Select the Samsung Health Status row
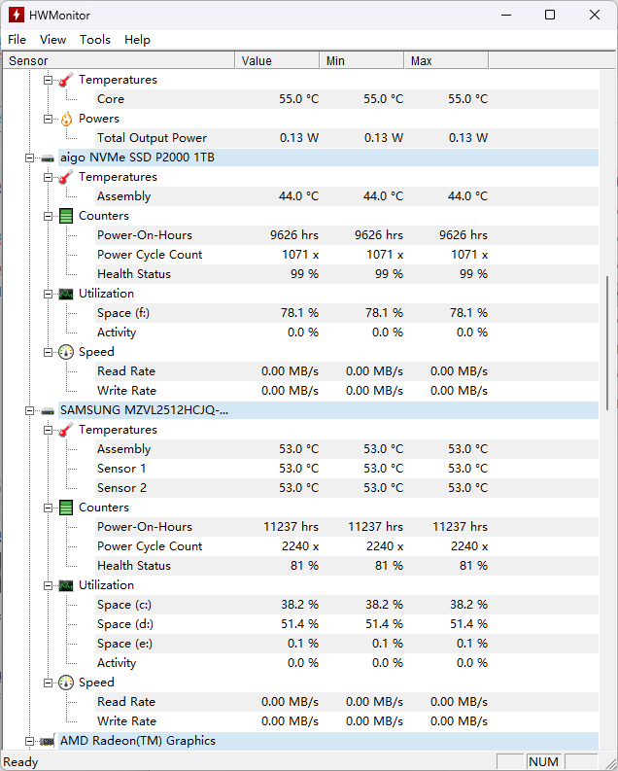Image resolution: width=618 pixels, height=771 pixels. point(134,566)
